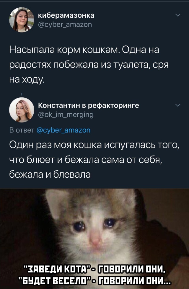Click the caption line "Будет весело" - говорили они

[94, 280]
